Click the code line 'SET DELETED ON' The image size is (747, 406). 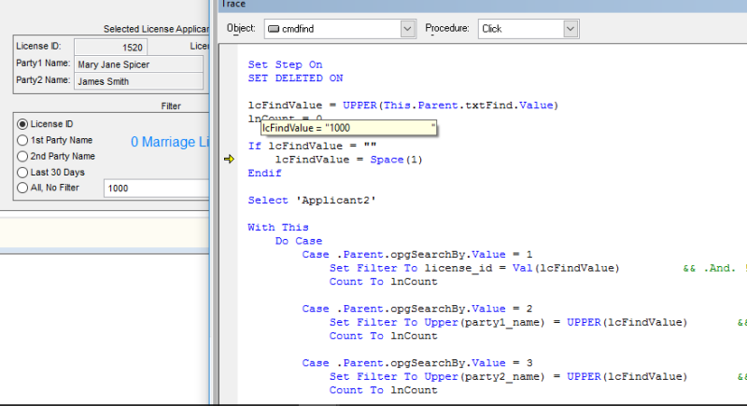tap(295, 78)
